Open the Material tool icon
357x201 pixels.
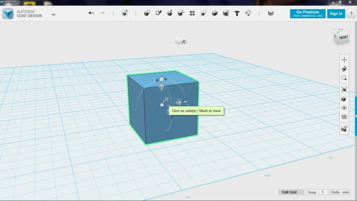tap(271, 13)
